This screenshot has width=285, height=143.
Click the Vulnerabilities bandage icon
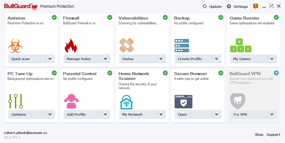(126, 45)
